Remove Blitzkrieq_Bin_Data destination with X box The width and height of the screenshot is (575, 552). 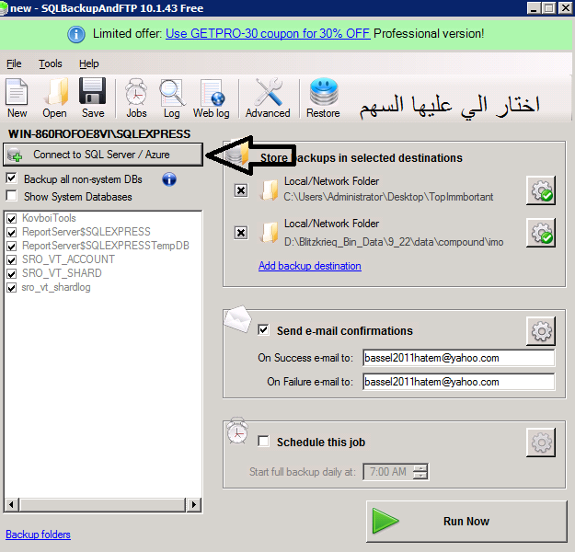241,233
